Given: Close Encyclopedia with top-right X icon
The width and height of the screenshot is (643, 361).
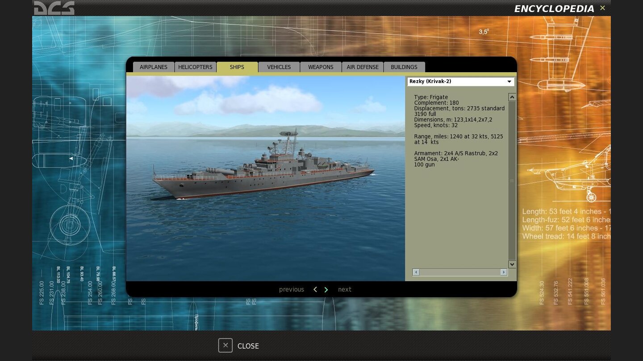Looking at the screenshot, I should pyautogui.click(x=602, y=8).
